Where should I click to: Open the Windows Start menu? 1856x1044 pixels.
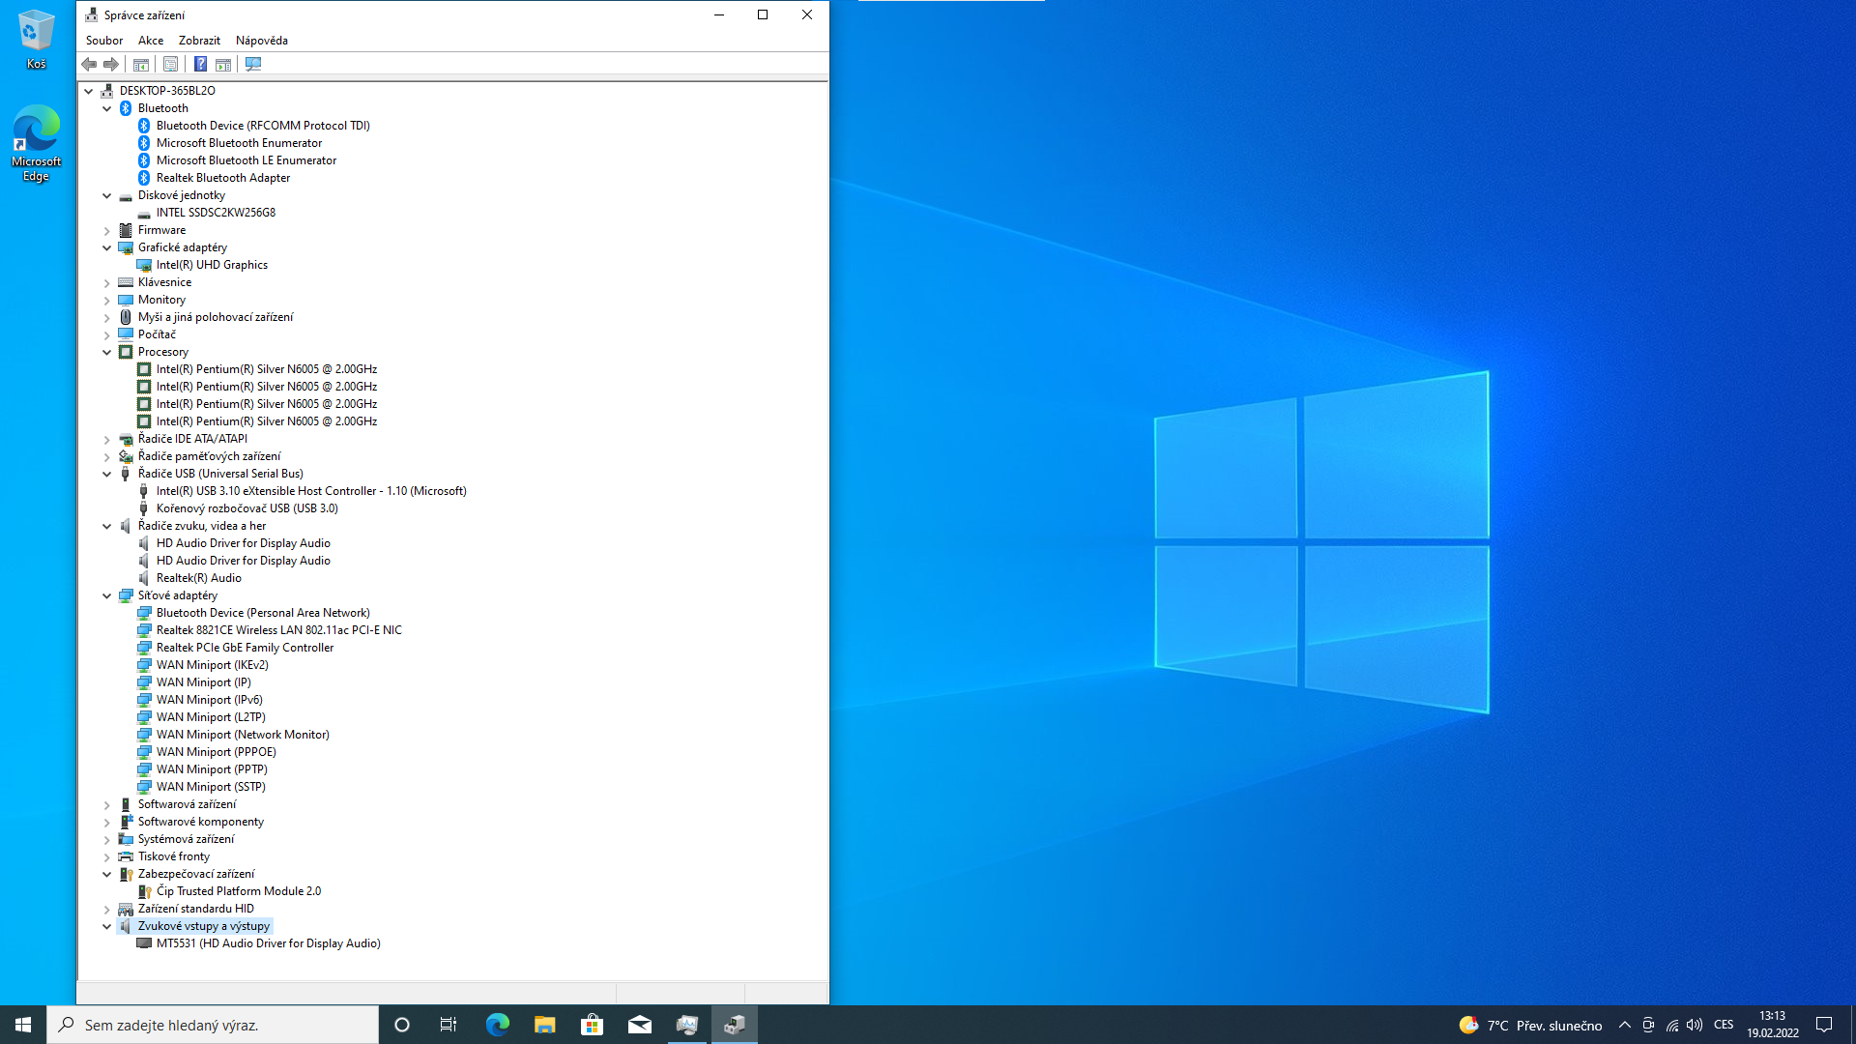[x=23, y=1025]
